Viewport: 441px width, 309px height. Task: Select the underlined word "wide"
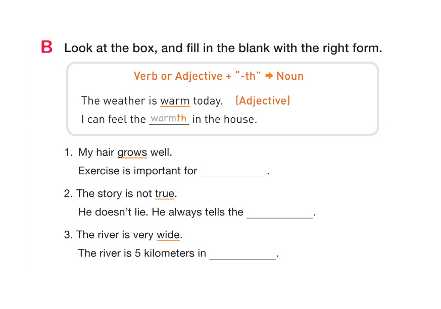(168, 235)
